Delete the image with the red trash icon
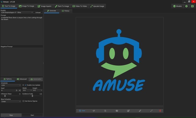This screenshot has width=196, height=118. click(x=160, y=111)
